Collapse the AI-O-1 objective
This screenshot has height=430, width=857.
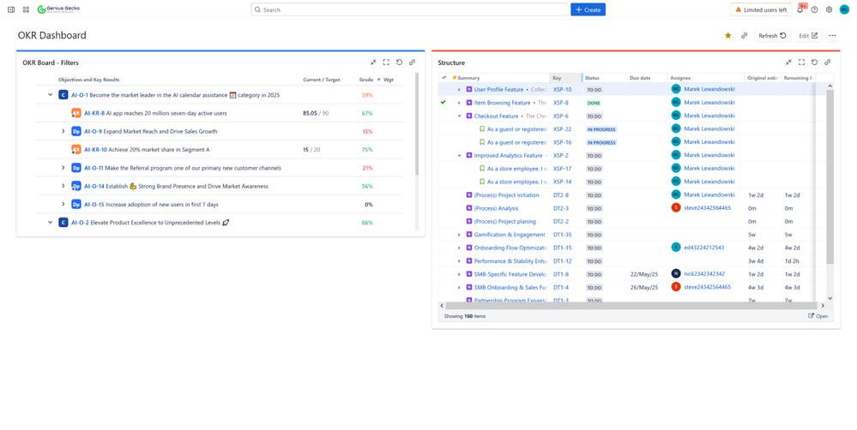pyautogui.click(x=51, y=95)
